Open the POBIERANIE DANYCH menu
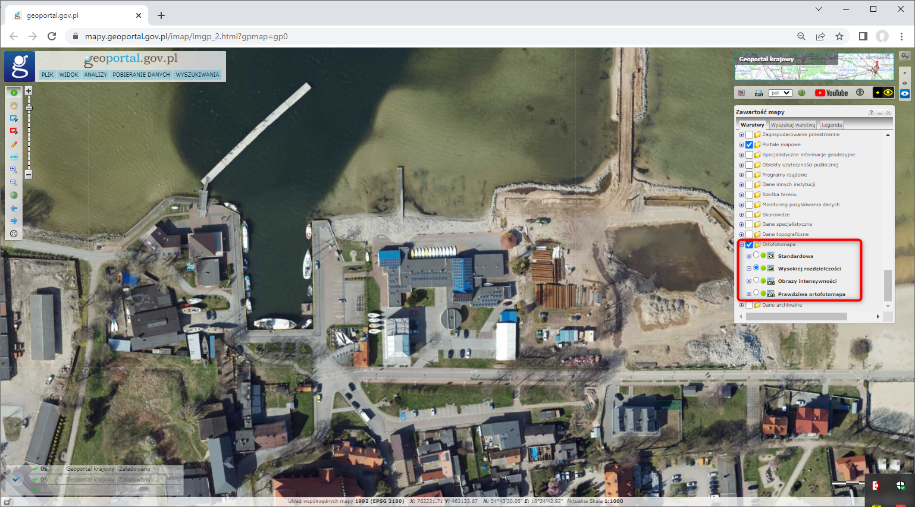Screen dimensions: 915x507 pyautogui.click(x=141, y=74)
